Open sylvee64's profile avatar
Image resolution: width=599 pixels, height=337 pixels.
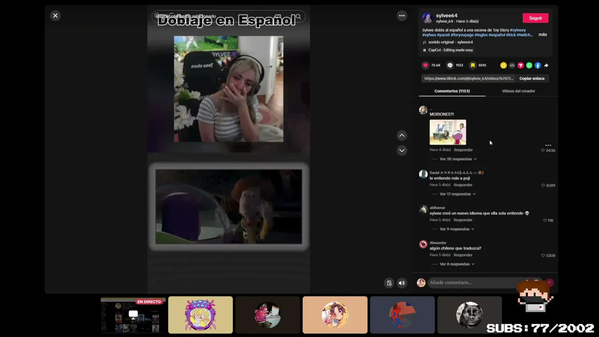coord(427,18)
